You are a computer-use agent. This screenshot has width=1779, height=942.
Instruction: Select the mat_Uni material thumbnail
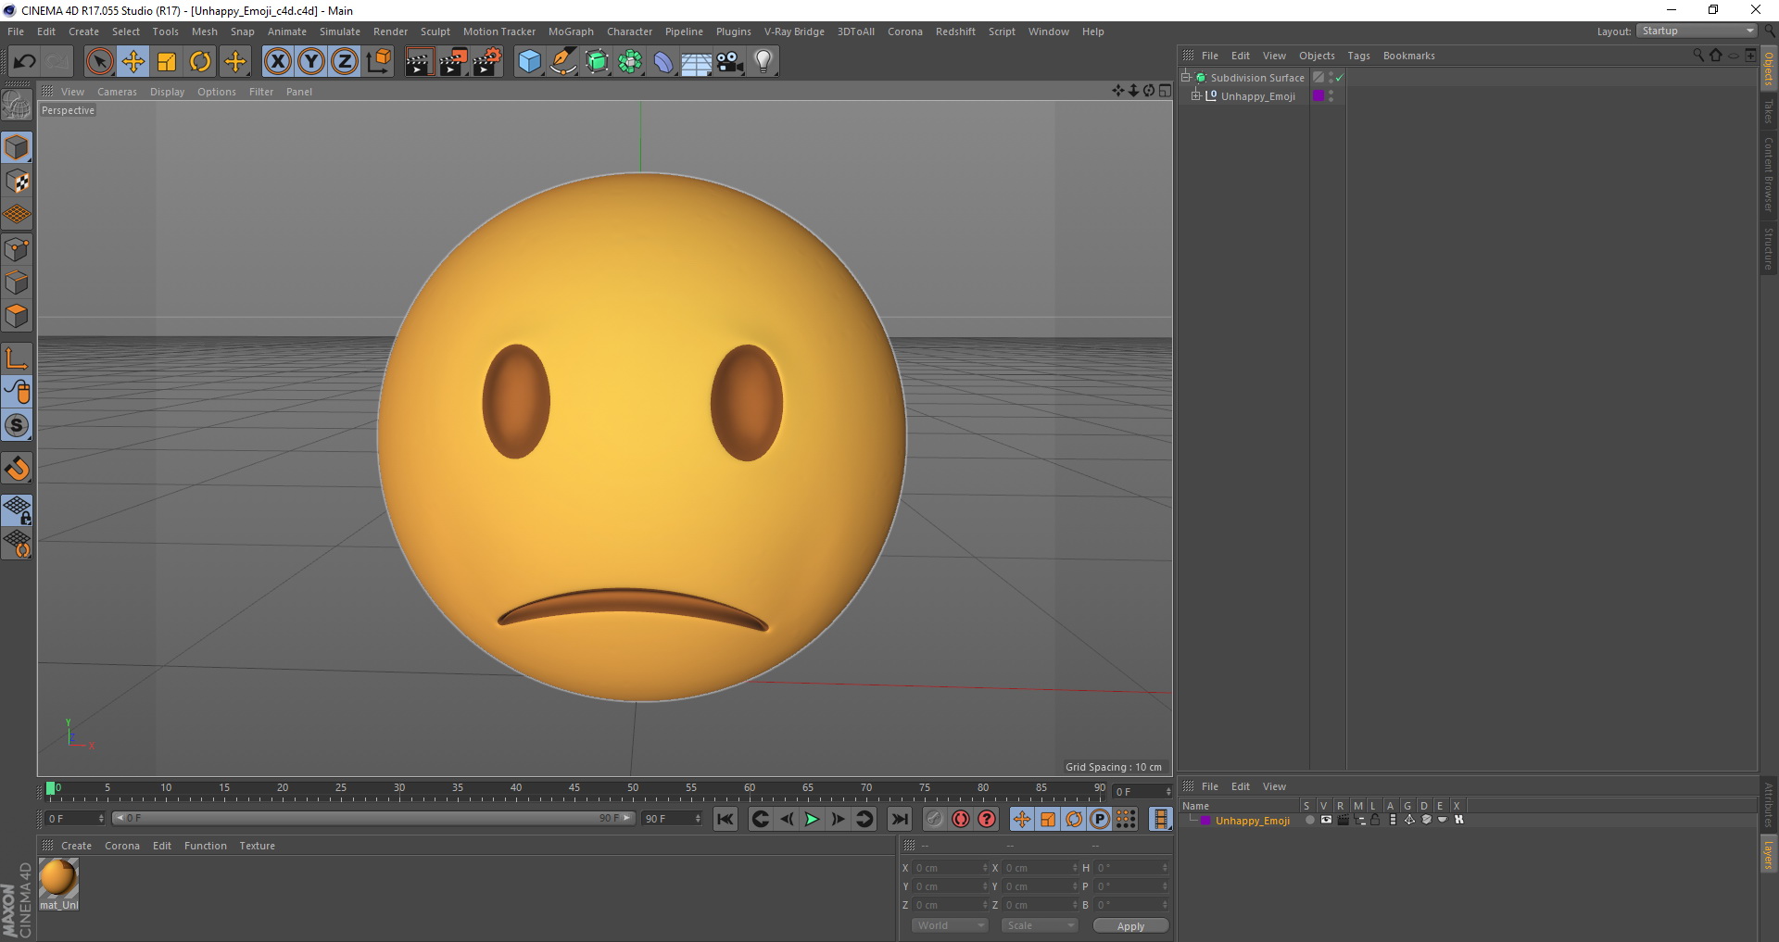58,877
